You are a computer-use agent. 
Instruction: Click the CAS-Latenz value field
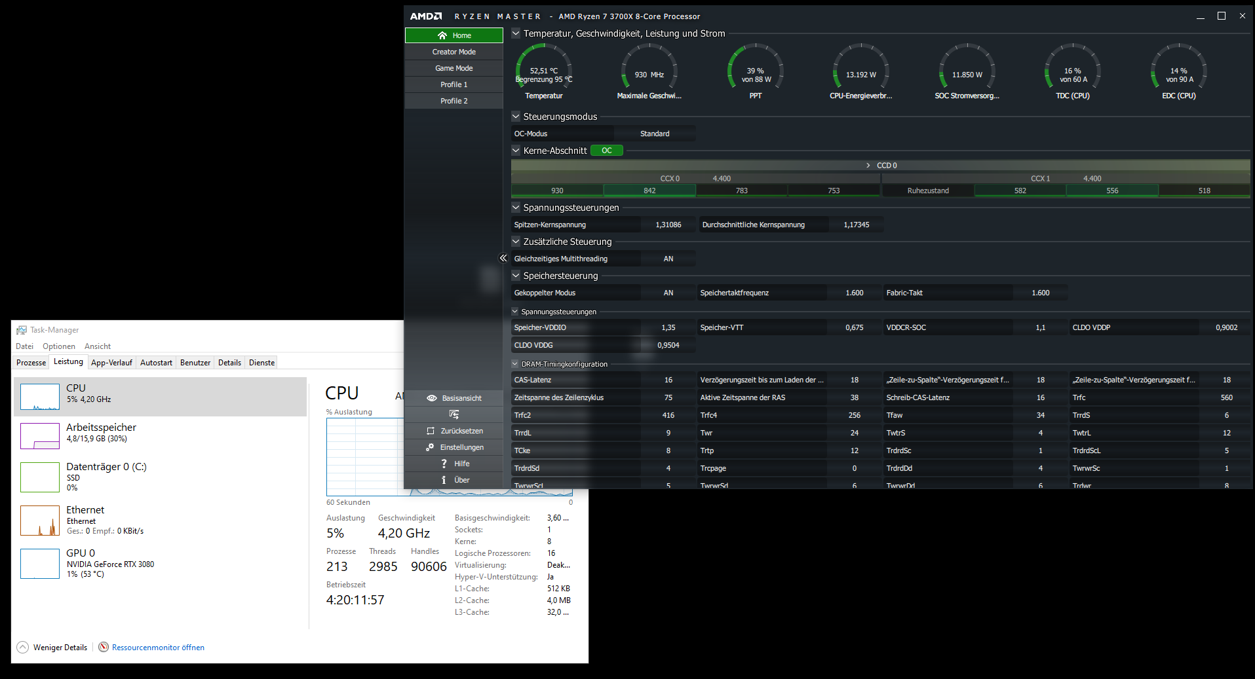pos(668,380)
